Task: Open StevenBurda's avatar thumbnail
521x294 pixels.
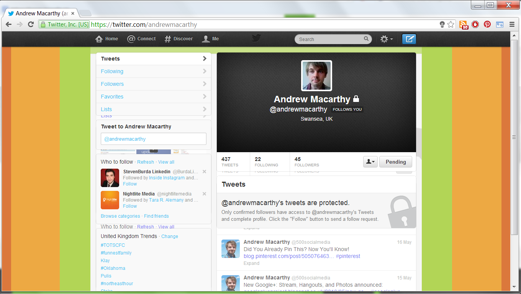Action: coord(110,178)
